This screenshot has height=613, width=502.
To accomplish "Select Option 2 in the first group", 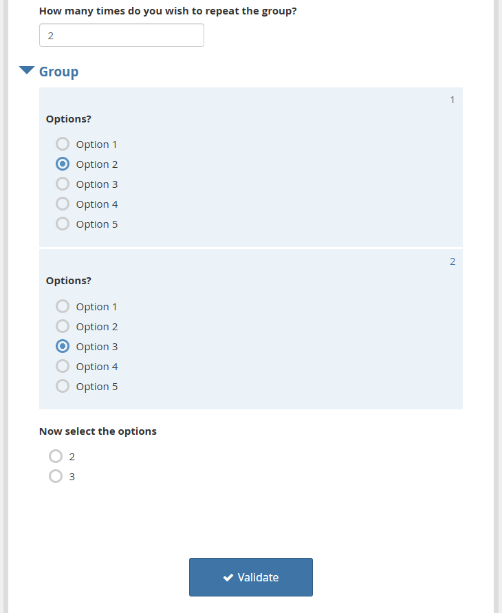I will click(x=62, y=164).
